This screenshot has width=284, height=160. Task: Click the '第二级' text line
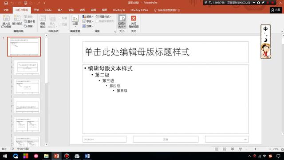point(102,75)
